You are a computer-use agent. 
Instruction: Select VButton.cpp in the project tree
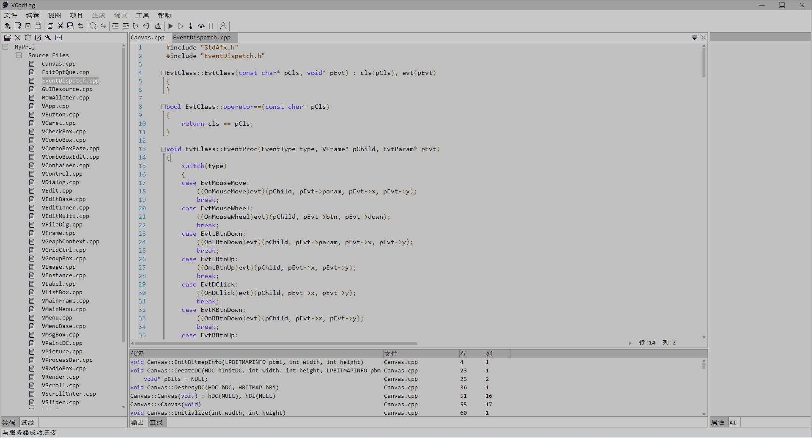point(60,115)
